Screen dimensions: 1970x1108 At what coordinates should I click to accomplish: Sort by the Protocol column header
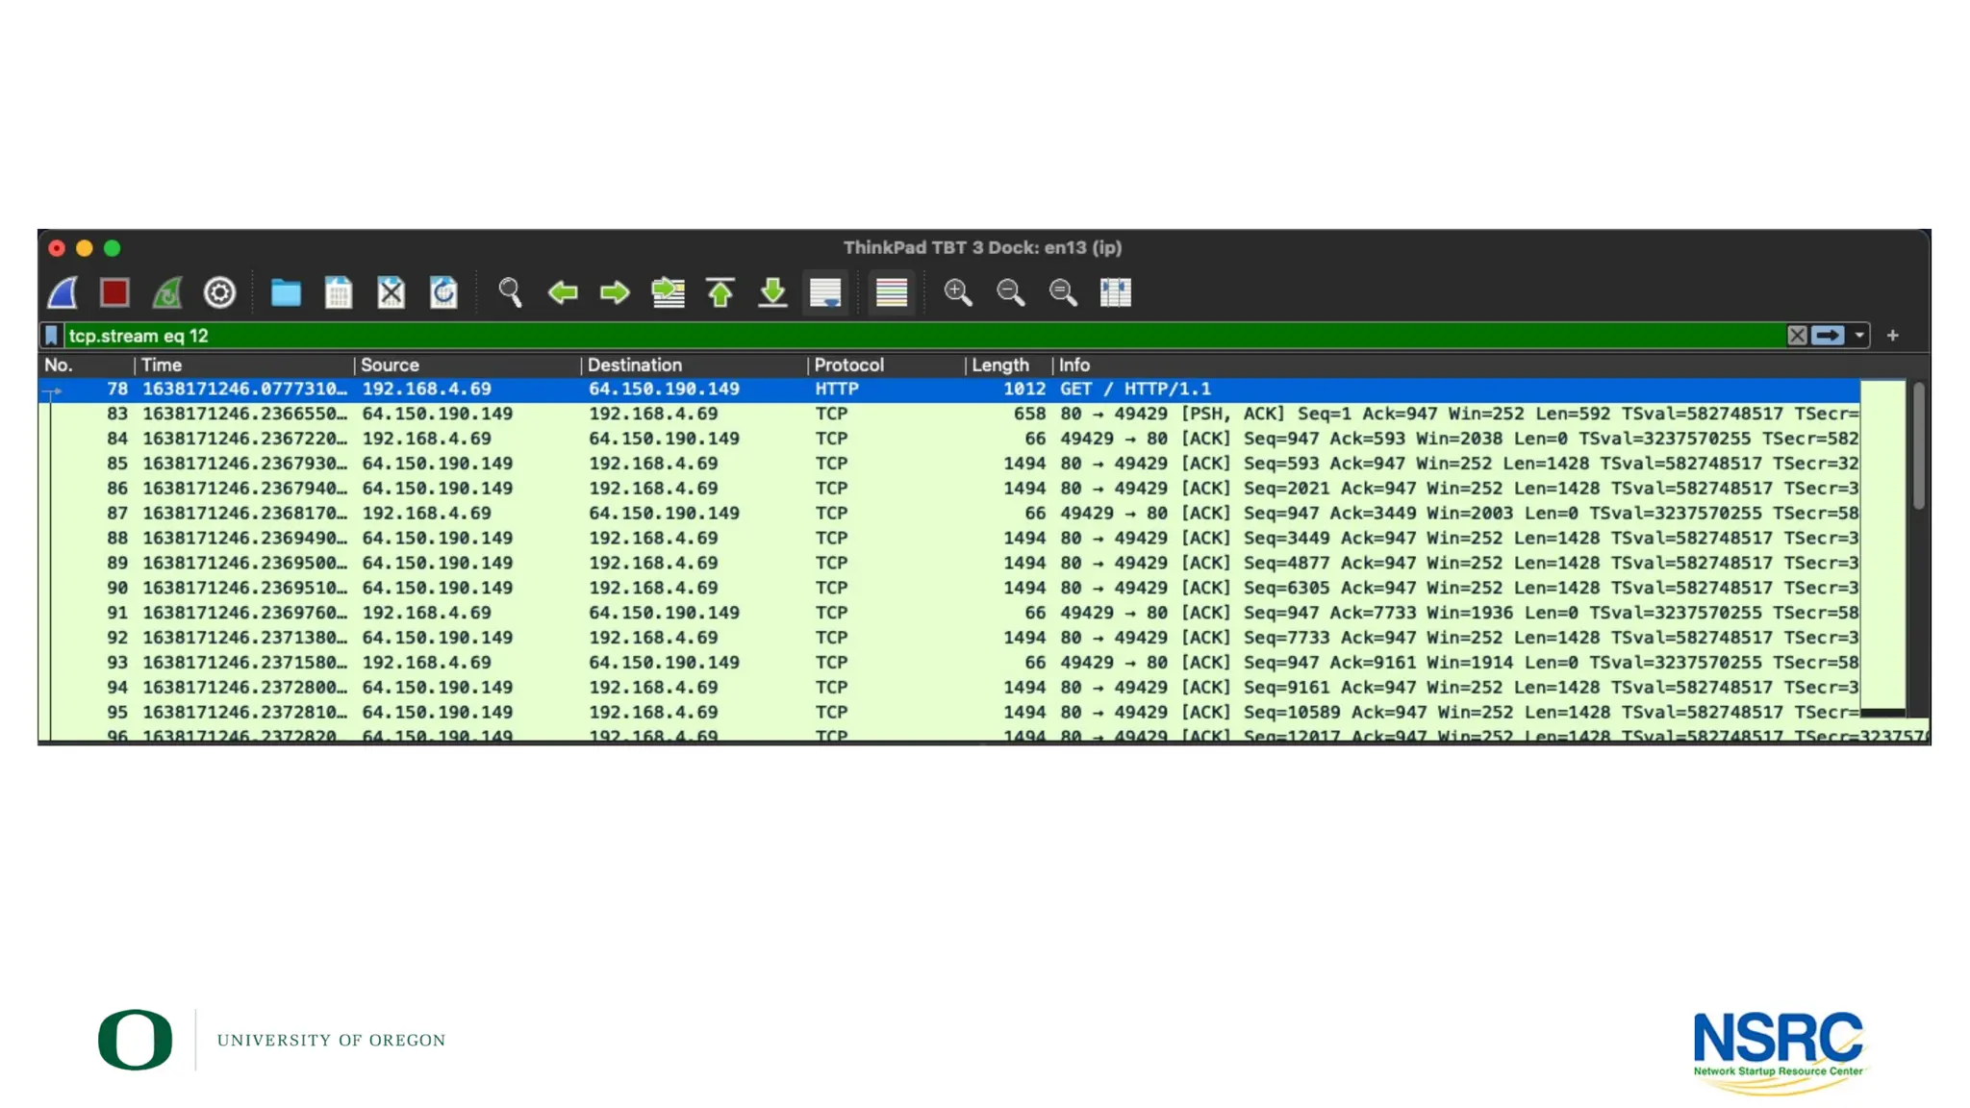click(x=848, y=365)
